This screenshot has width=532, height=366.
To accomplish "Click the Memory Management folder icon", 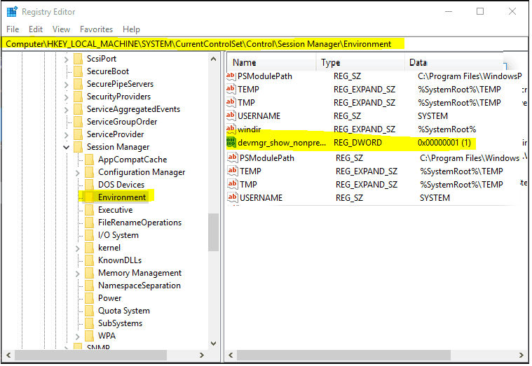I will click(x=89, y=273).
